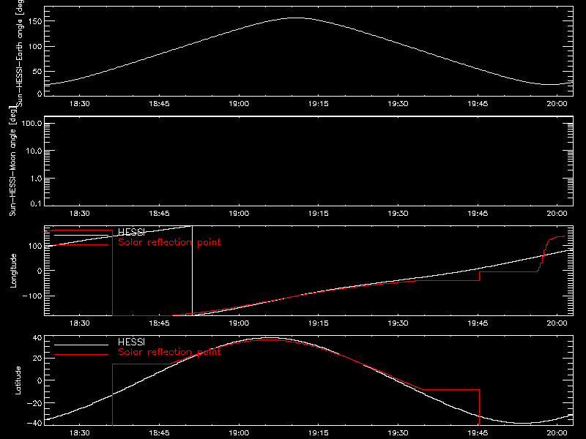
Task: Select the 0 tick on Longitude axis
Action: coord(40,271)
